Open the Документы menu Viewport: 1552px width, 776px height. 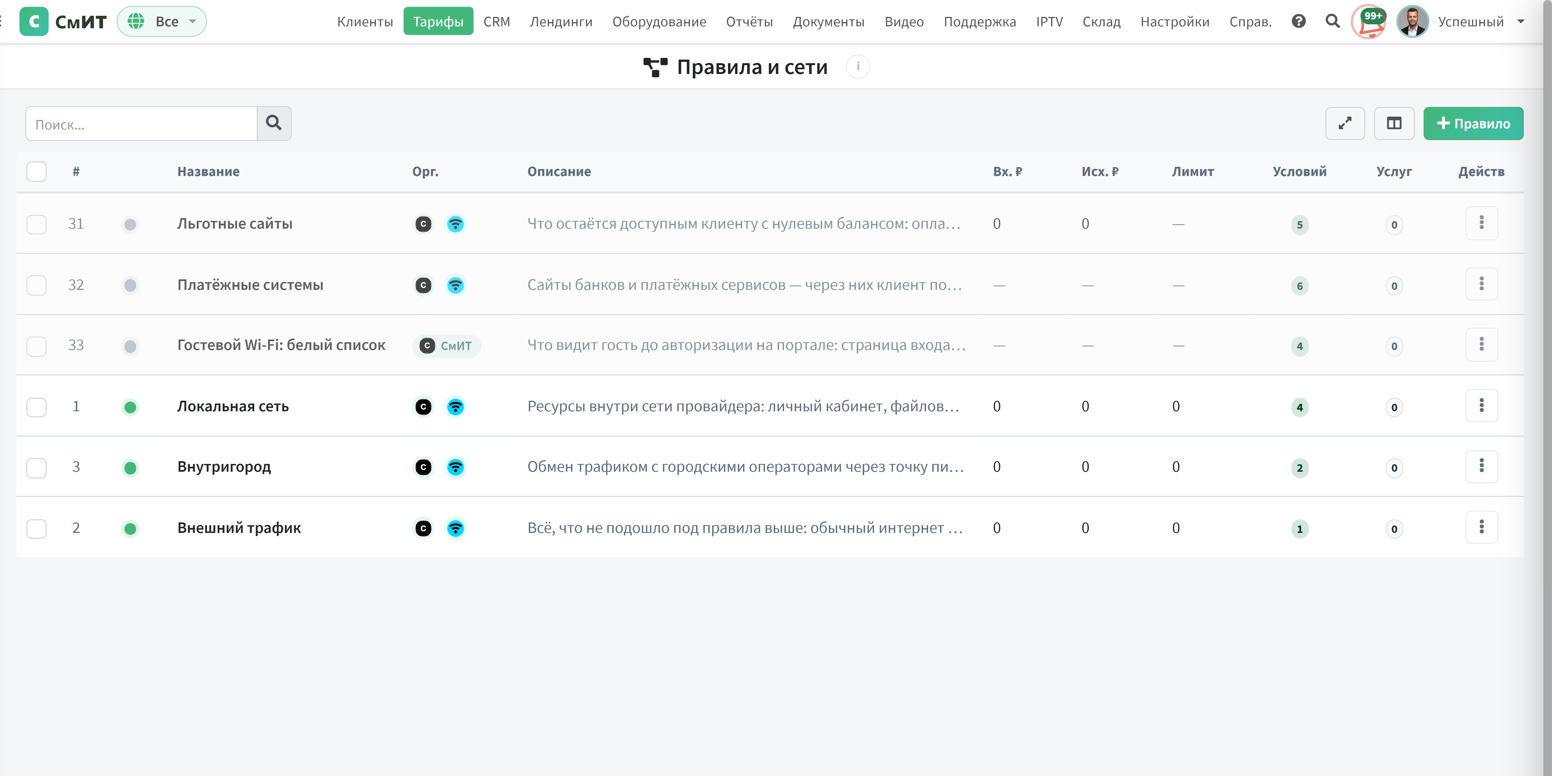828,22
